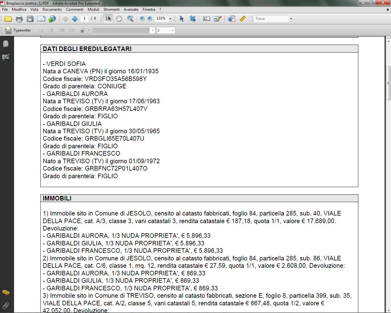Click the zoom in plus button

150,19
